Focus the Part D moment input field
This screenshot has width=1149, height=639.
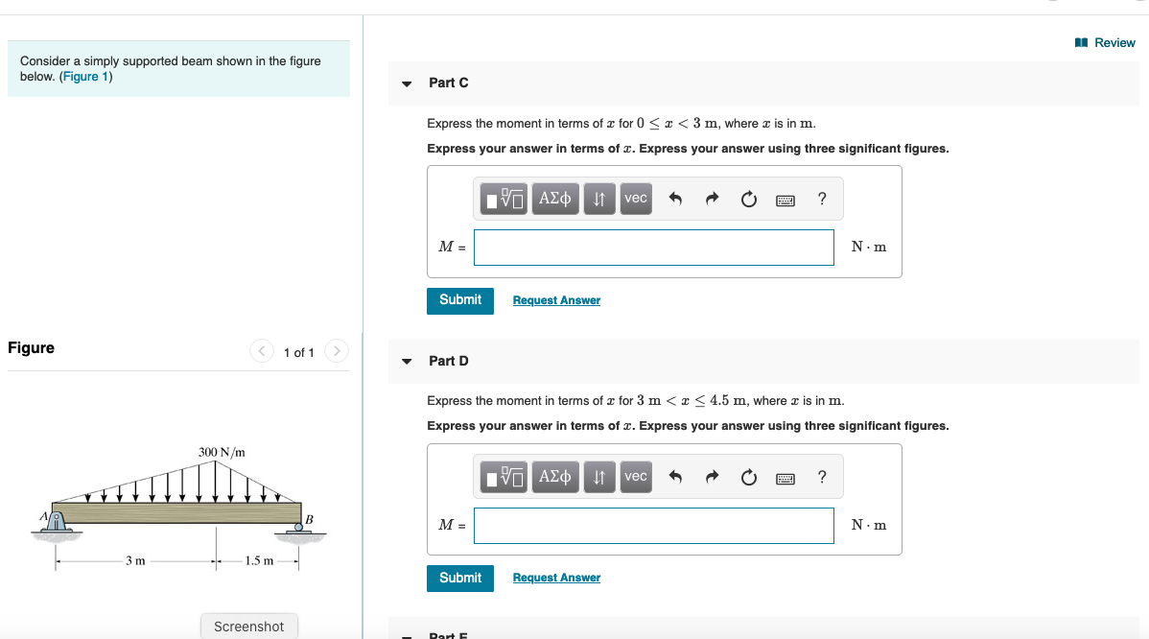pyautogui.click(x=654, y=526)
